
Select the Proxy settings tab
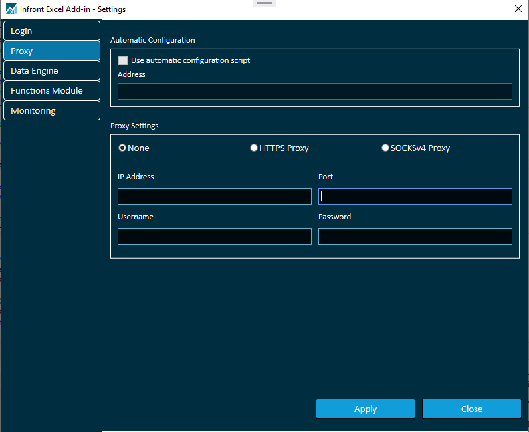(51, 51)
